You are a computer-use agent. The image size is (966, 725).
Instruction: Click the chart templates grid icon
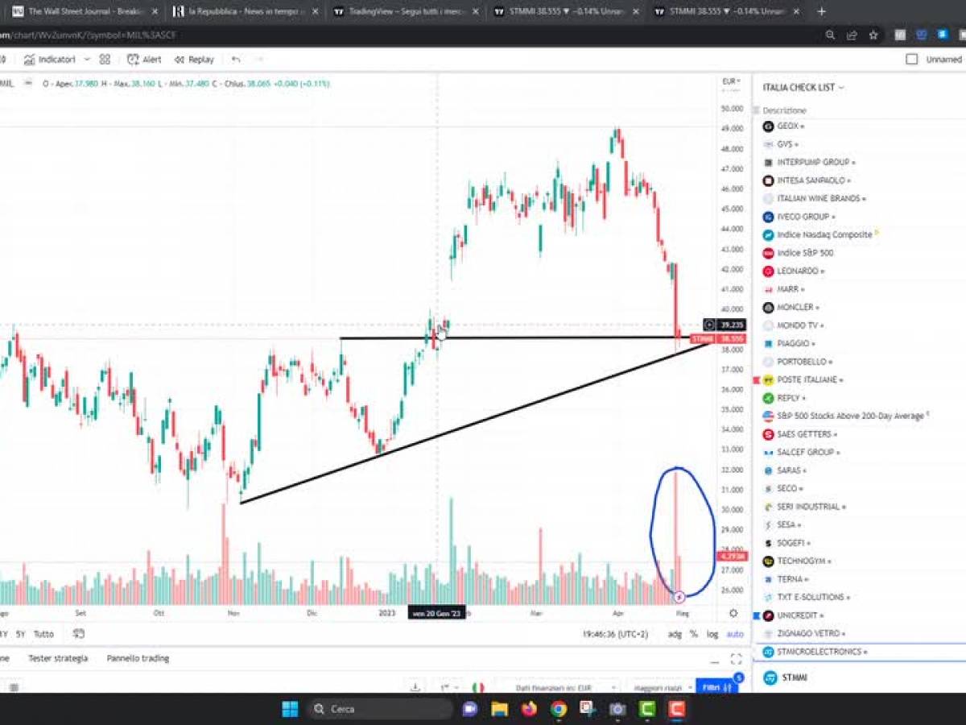tap(105, 60)
